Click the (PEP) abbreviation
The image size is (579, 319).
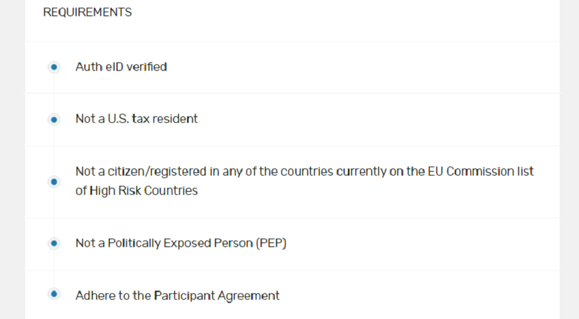(x=271, y=243)
